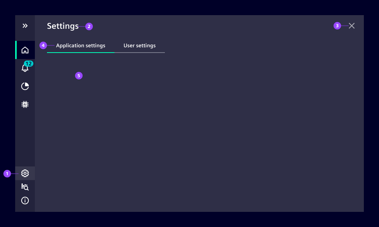This screenshot has width=379, height=227.
Task: Open the notifications bell icon
Action: coord(25,68)
